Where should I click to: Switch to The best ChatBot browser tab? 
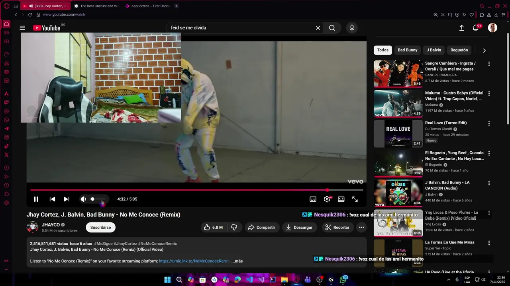96,6
